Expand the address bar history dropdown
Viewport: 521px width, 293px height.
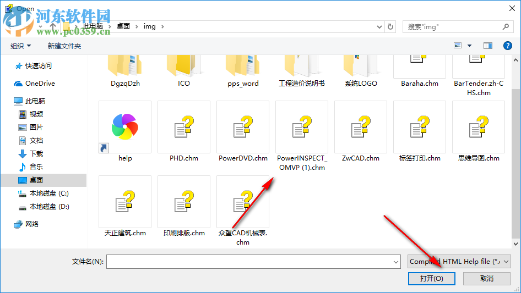(379, 26)
